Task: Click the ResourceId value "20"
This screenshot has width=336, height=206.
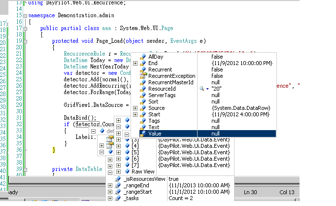Action: click(x=216, y=89)
